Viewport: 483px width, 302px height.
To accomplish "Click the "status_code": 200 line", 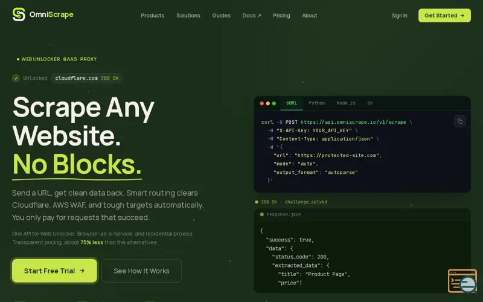I will click(300, 257).
